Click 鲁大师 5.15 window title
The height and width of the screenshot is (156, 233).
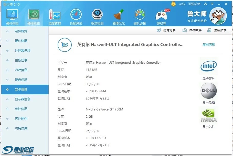(12, 4)
